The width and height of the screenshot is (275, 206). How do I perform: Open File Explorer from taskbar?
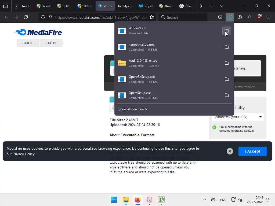pyautogui.click(x=126, y=200)
